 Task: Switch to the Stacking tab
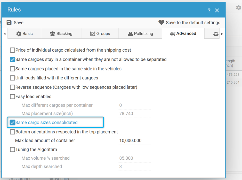coord(61,34)
